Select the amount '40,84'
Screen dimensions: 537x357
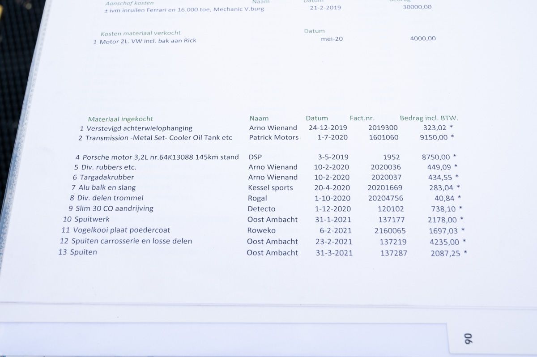point(444,198)
